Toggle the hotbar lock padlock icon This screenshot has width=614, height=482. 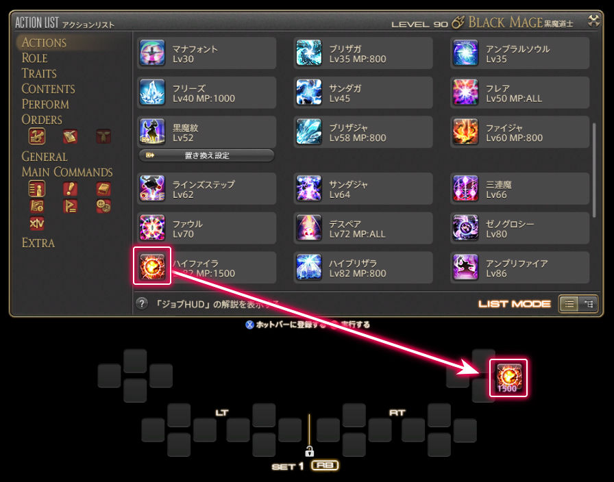309,451
